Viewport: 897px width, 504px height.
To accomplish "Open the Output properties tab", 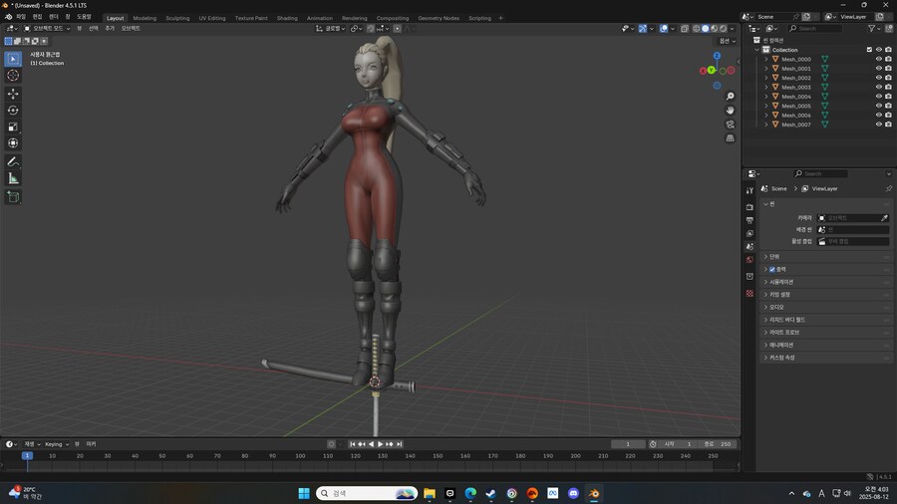I will click(x=749, y=220).
